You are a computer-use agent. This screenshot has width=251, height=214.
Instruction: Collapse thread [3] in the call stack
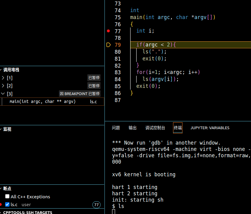click(3, 94)
